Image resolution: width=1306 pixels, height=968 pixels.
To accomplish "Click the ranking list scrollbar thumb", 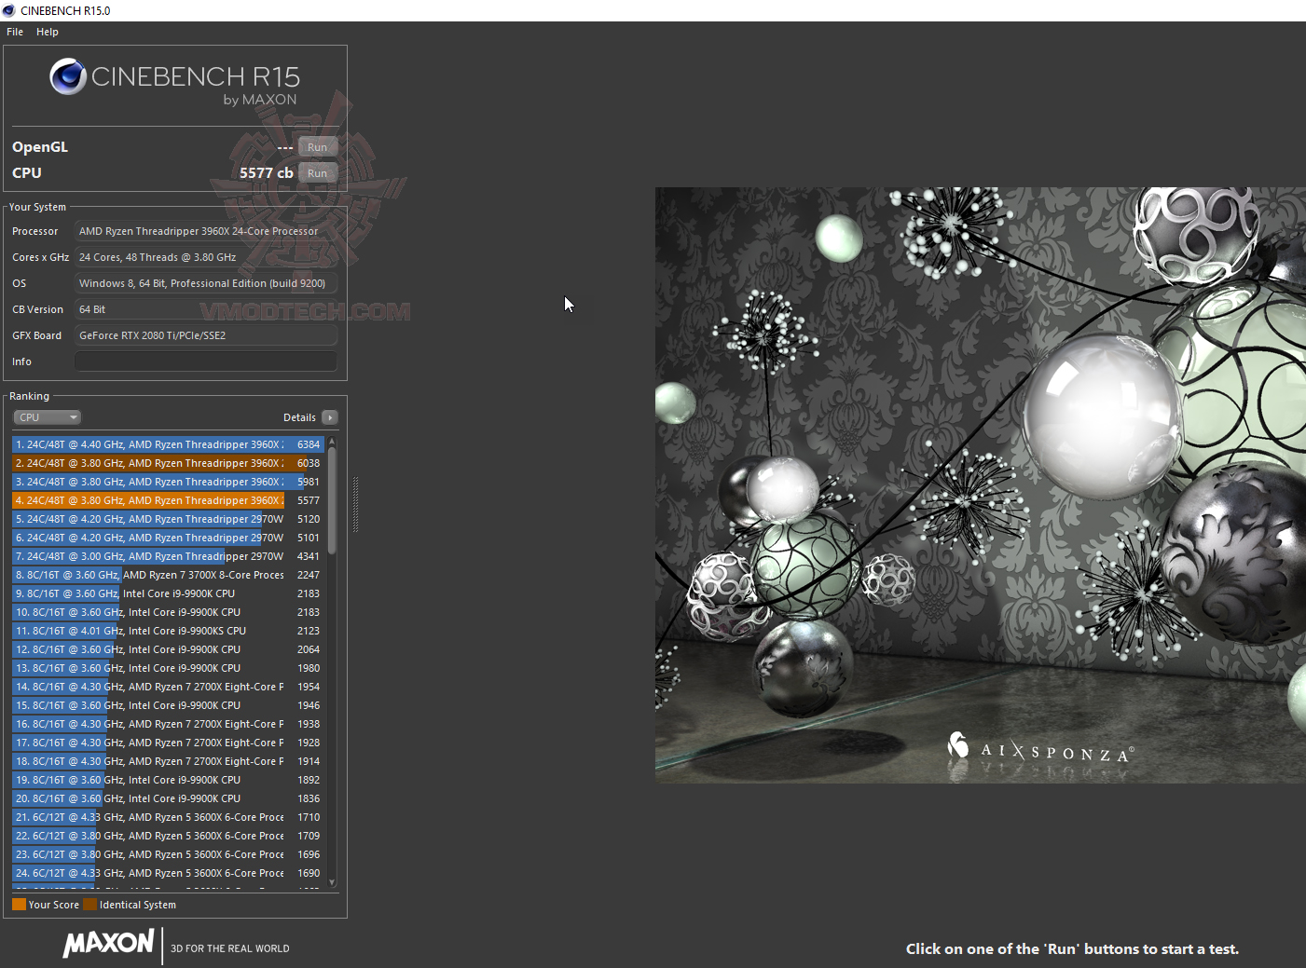I will point(332,499).
